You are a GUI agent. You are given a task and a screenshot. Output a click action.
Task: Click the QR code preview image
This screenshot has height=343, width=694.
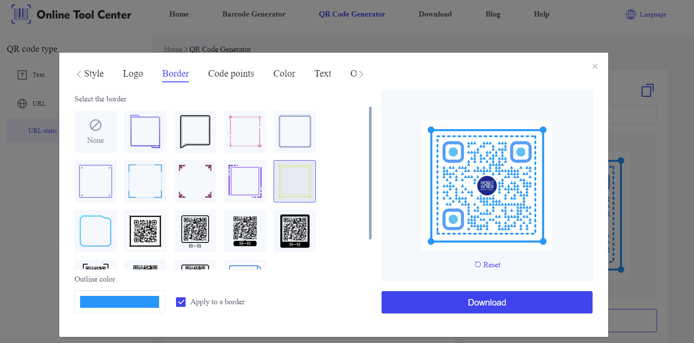[487, 185]
